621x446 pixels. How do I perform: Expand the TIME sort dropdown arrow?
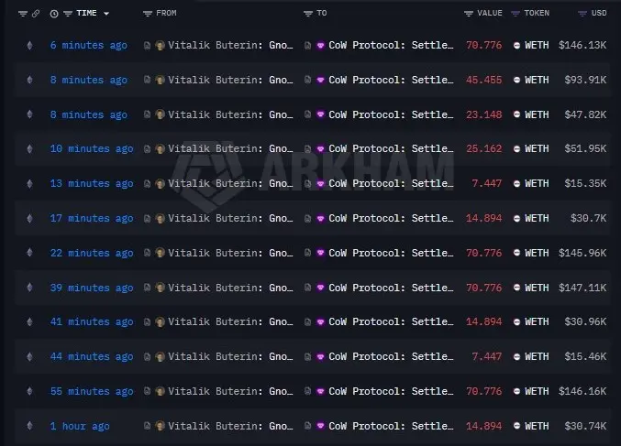pos(106,14)
